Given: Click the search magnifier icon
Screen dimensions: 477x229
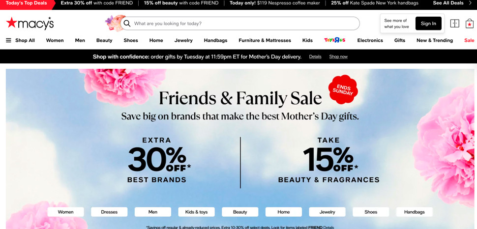Looking at the screenshot, I should [x=127, y=24].
